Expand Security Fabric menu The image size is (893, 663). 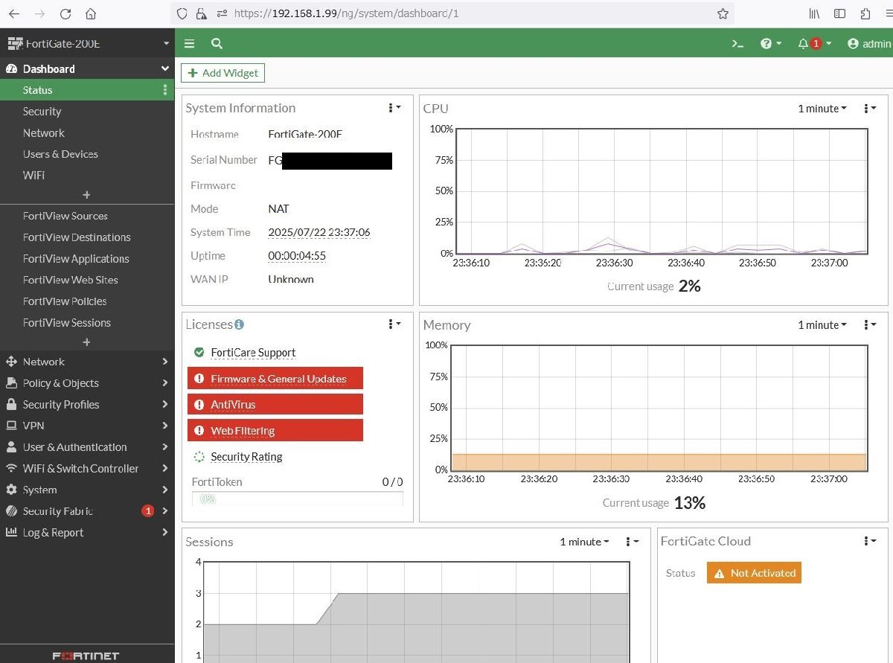(x=87, y=511)
